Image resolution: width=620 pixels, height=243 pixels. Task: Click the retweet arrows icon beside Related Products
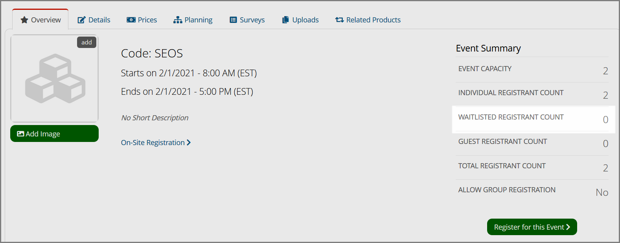(x=339, y=20)
